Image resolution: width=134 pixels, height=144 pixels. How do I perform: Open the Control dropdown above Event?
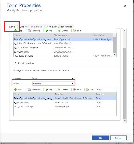pos(53,78)
